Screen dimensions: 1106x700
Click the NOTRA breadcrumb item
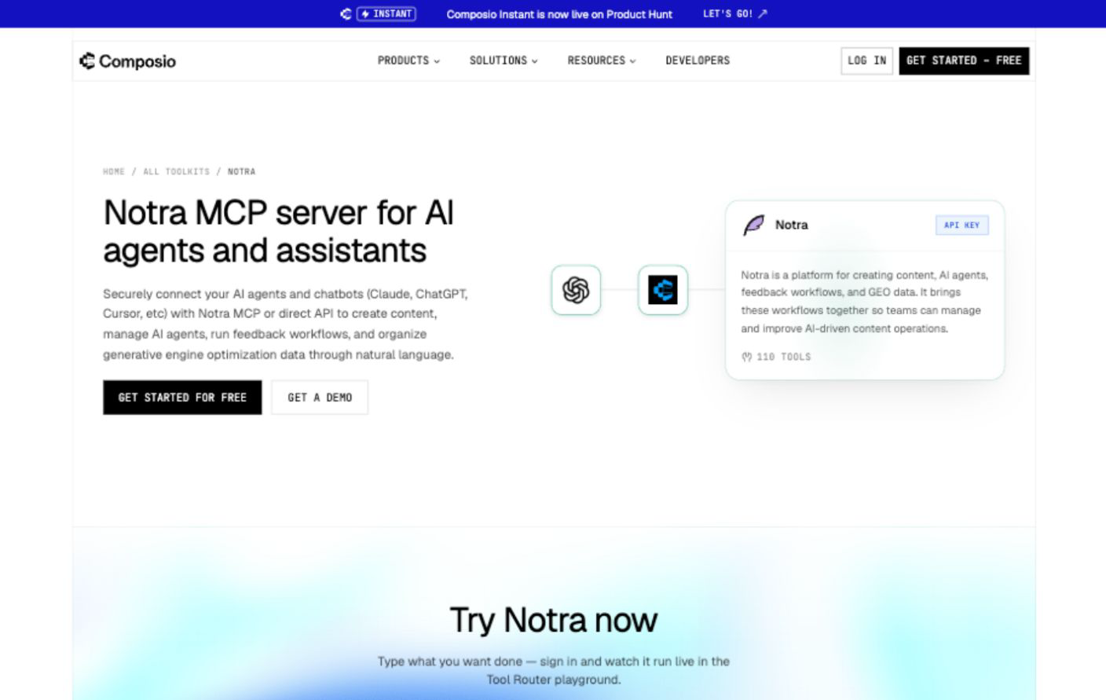coord(242,171)
